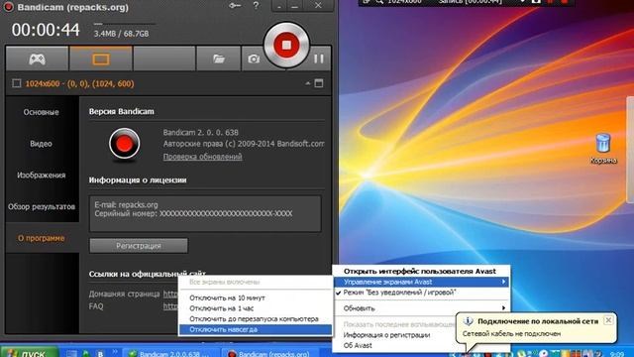Open help via the question mark icon

(256, 6)
